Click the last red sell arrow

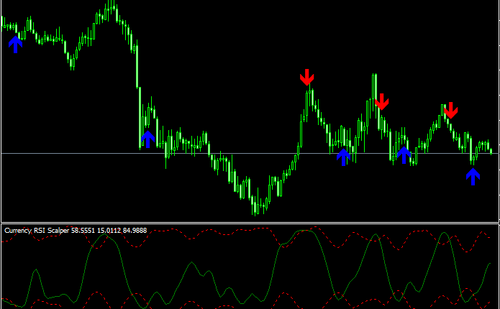coord(450,110)
